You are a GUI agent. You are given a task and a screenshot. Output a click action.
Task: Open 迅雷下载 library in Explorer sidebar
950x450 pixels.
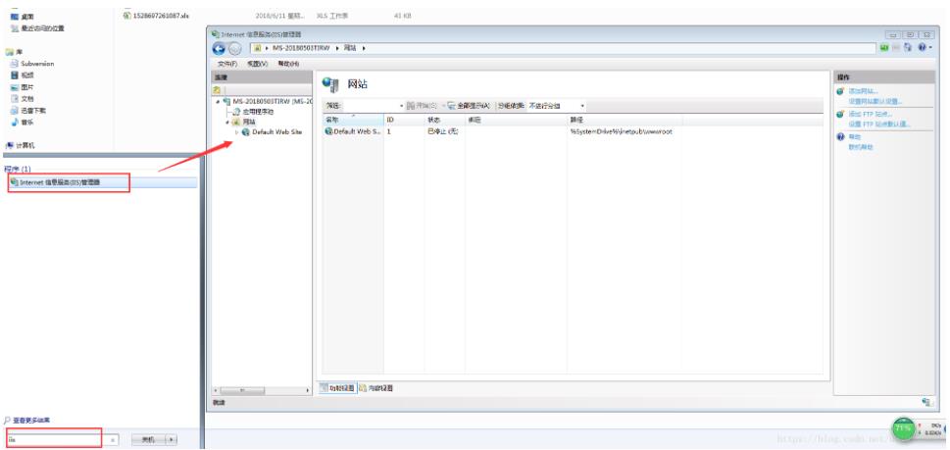pos(28,111)
